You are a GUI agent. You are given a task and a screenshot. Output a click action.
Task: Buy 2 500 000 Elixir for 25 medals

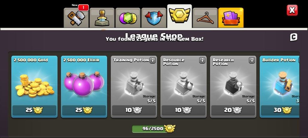[x=84, y=110]
